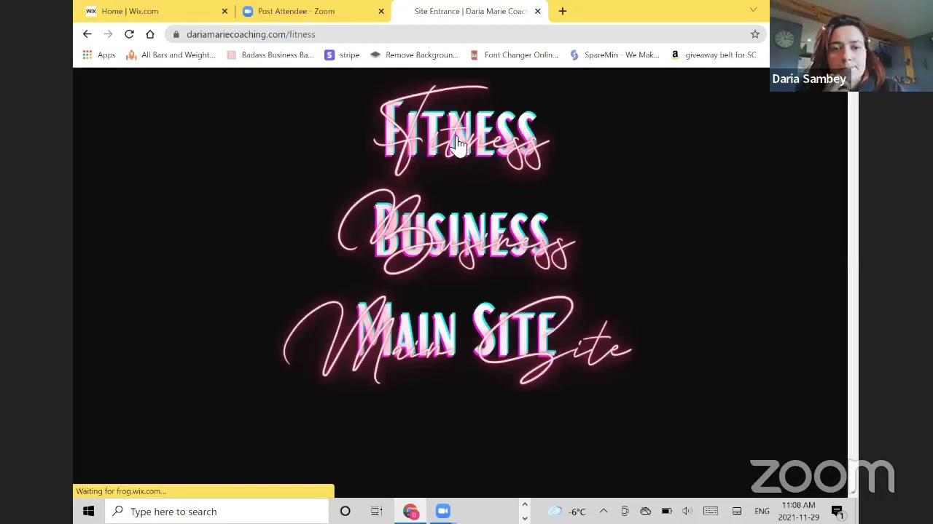The image size is (933, 524).
Task: Open the weather widget showing -6°C
Action: (566, 511)
